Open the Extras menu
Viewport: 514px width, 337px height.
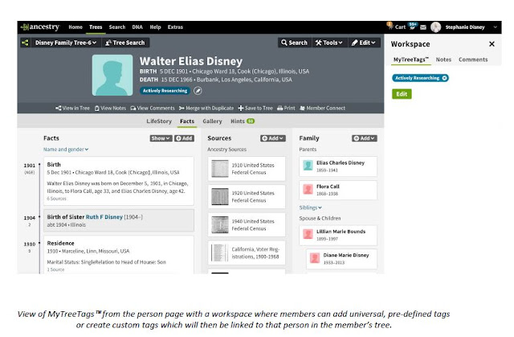[x=175, y=27]
